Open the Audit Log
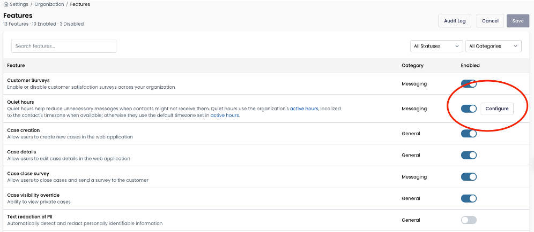Screen dimensions: 534x232 tap(455, 21)
